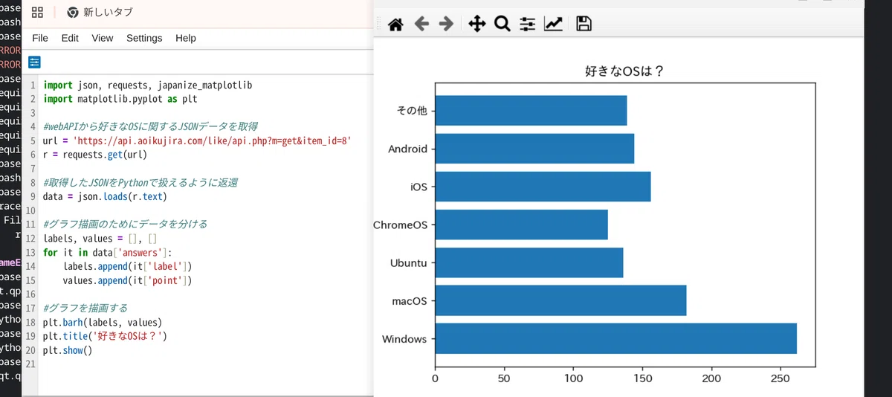Click the plt.barh(labels, values) line
Image resolution: width=892 pixels, height=397 pixels.
[103, 323]
